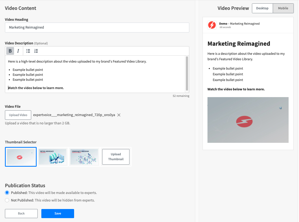Click 'Upload a video that is no larger than 2 GB.'

pos(37,123)
